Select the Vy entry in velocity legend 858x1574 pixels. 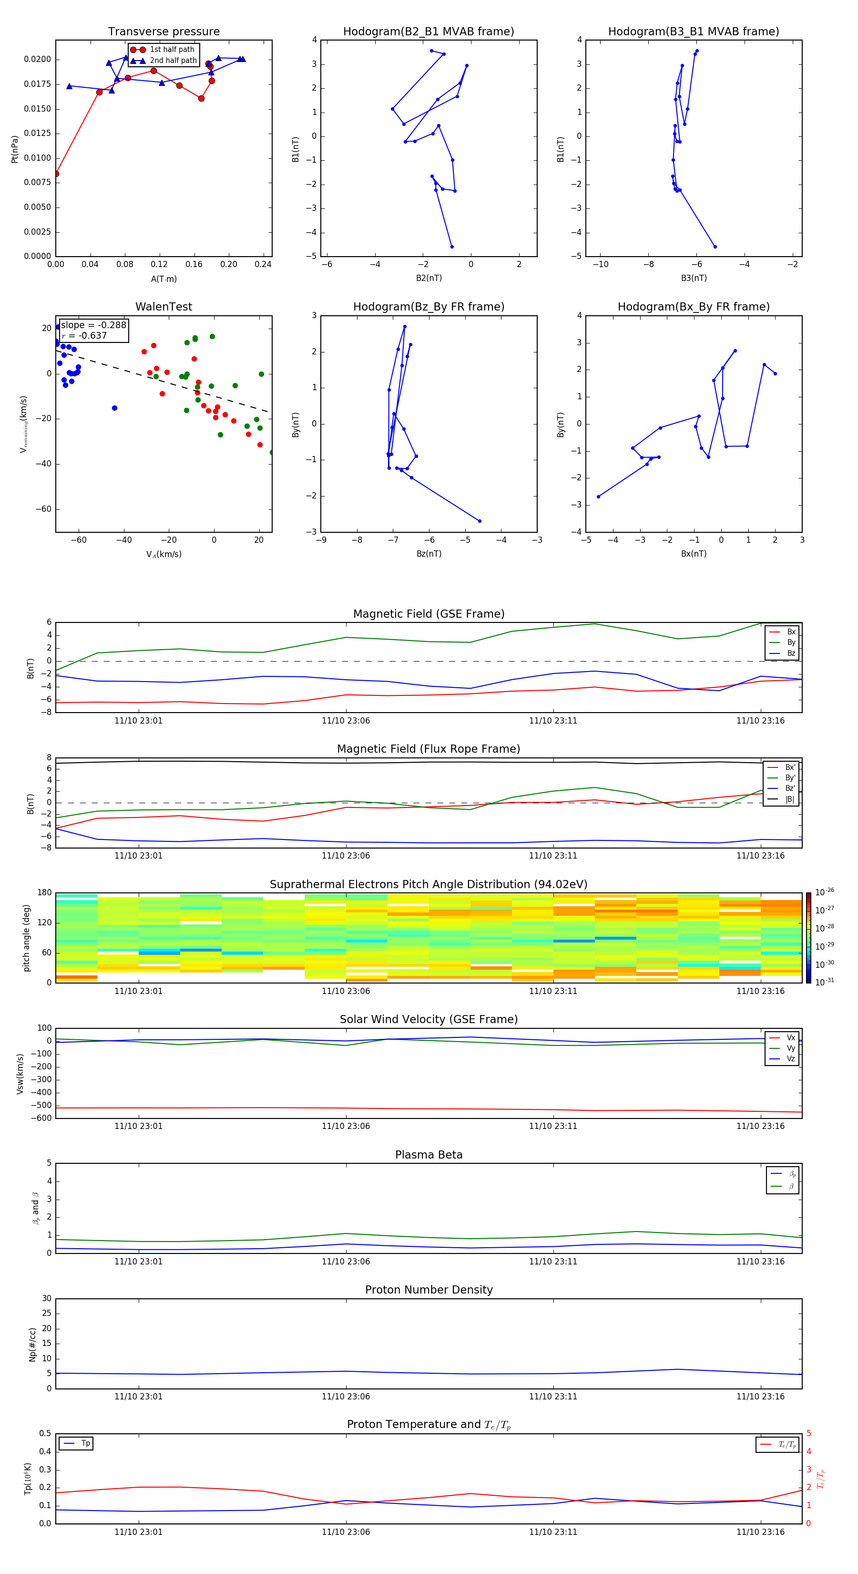click(x=782, y=1048)
